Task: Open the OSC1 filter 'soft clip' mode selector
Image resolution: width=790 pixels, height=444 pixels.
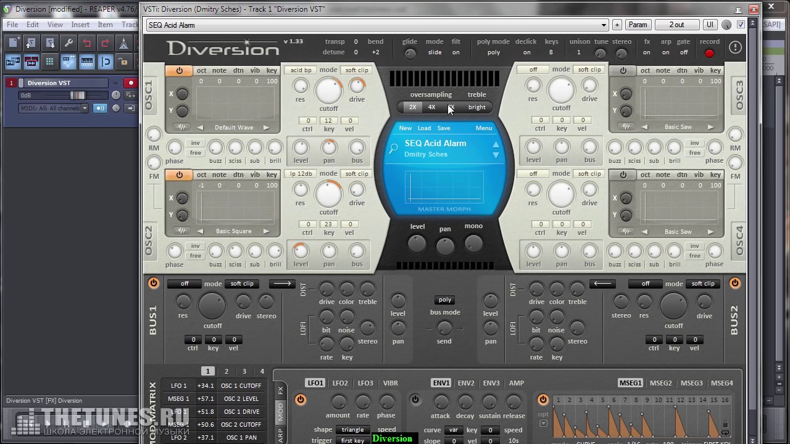Action: click(357, 70)
